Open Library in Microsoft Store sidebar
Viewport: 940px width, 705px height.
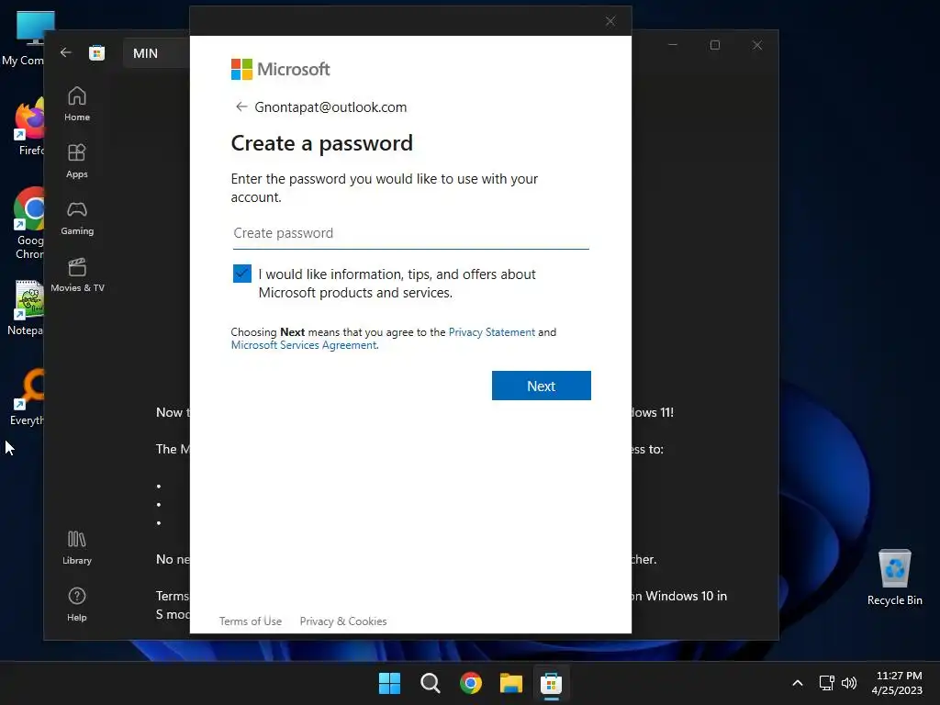pyautogui.click(x=77, y=548)
